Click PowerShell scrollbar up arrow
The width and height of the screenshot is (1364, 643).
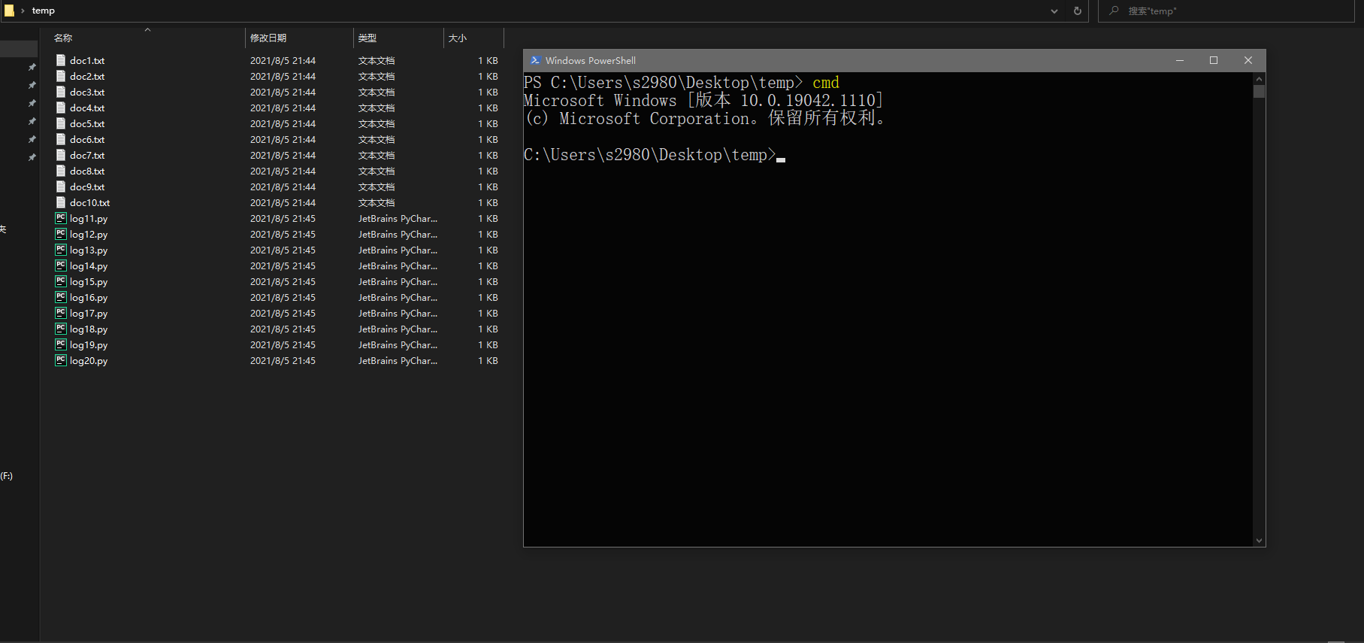pos(1260,78)
